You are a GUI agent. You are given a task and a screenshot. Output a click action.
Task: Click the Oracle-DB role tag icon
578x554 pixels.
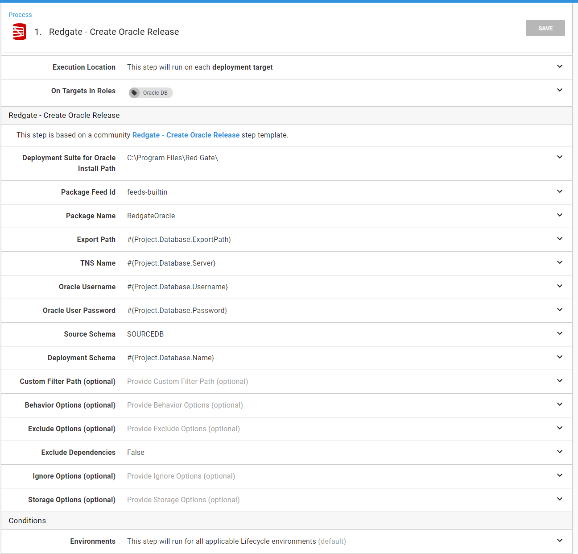tap(134, 93)
